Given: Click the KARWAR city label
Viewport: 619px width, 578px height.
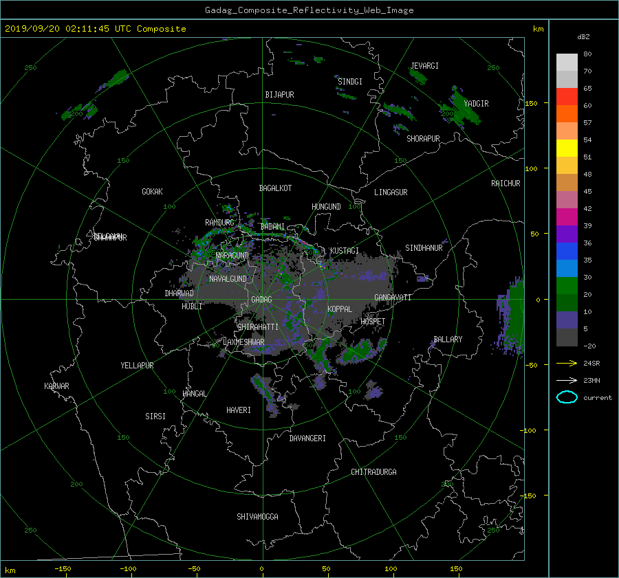Looking at the screenshot, I should point(56,386).
